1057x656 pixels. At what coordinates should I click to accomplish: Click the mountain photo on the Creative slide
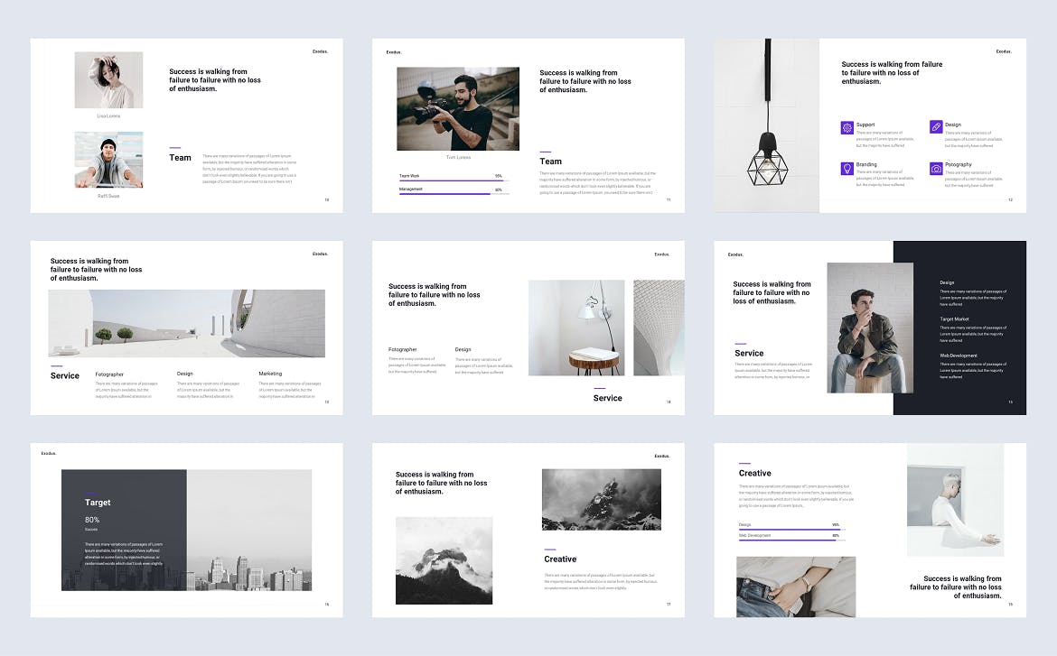click(602, 499)
